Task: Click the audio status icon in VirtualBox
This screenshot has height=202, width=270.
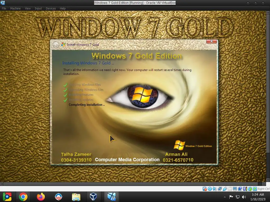Action: click(x=215, y=189)
